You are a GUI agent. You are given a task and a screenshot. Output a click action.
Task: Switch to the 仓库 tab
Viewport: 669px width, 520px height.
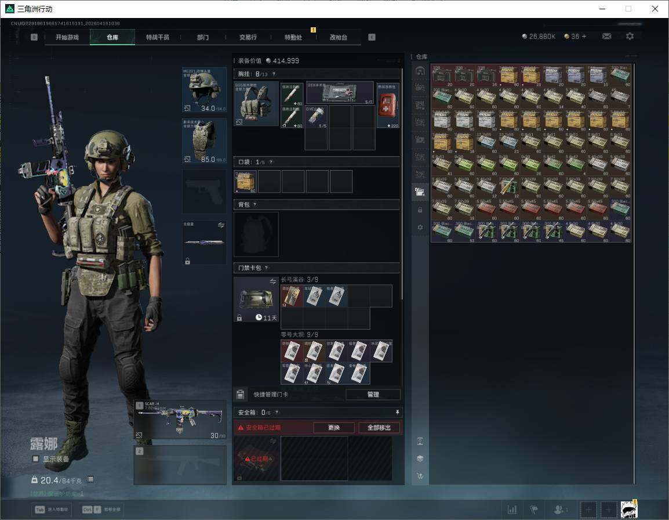click(x=112, y=37)
